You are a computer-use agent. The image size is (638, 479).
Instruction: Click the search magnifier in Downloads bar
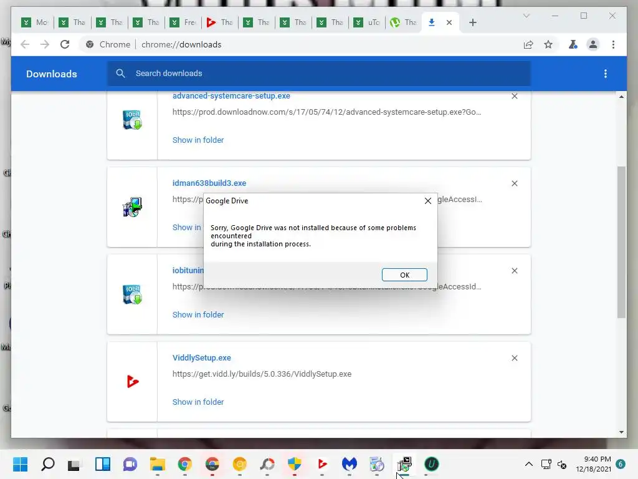coord(120,74)
